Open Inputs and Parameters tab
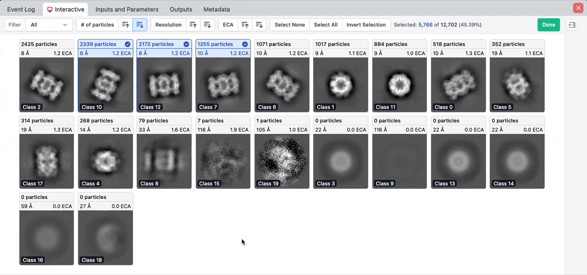This screenshot has width=587, height=275. [127, 9]
